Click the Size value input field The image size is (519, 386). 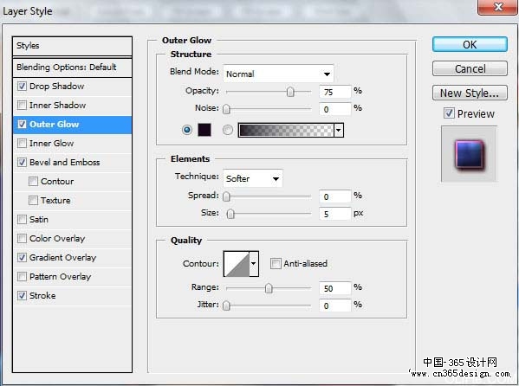(x=334, y=214)
